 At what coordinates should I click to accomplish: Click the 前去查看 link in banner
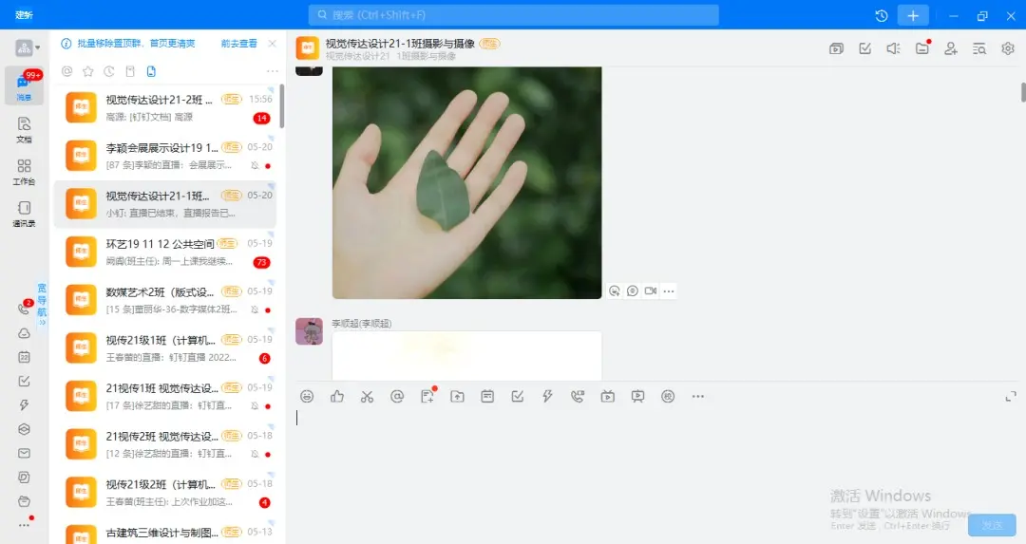coord(238,44)
